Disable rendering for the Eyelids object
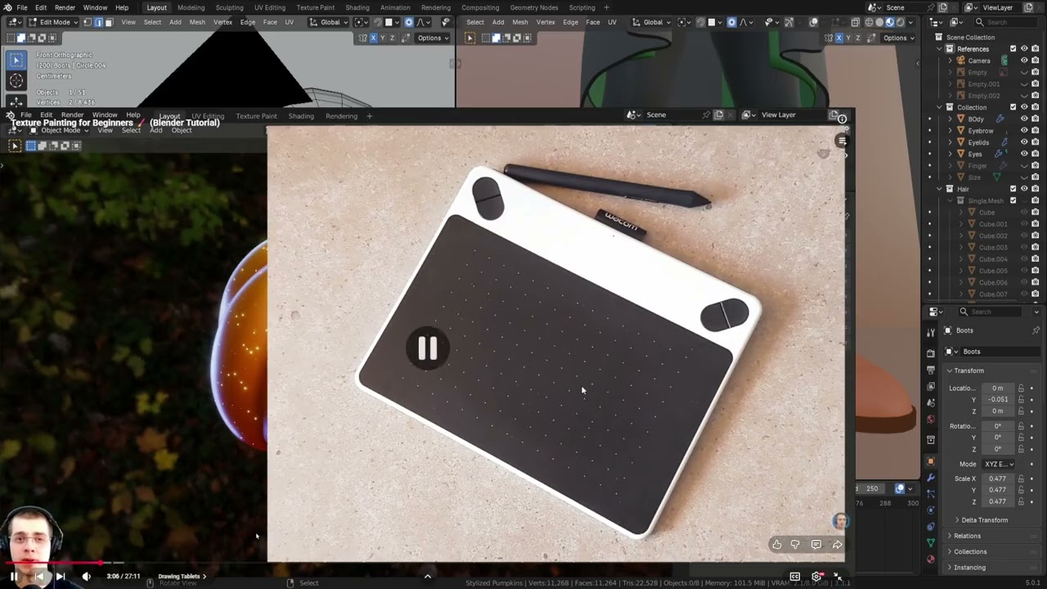 point(1036,142)
